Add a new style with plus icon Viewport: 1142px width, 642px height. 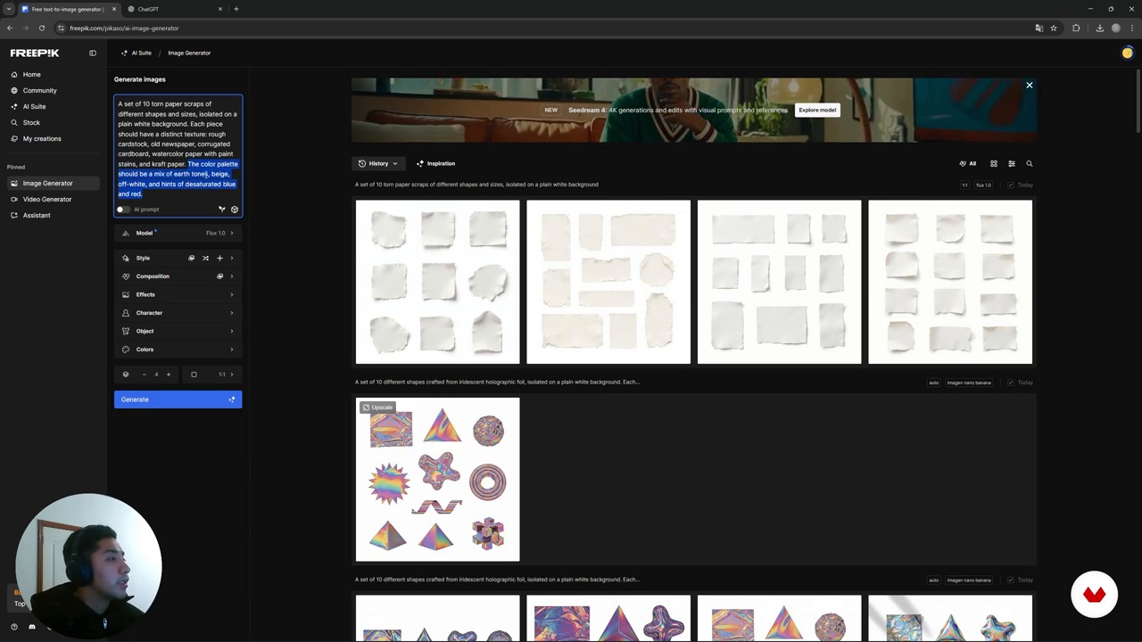pos(219,258)
